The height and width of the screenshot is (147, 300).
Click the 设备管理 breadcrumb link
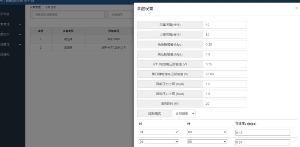[x=35, y=7]
